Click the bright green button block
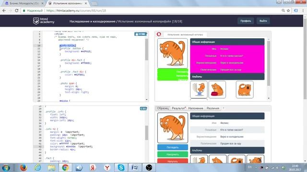 pos(173,75)
